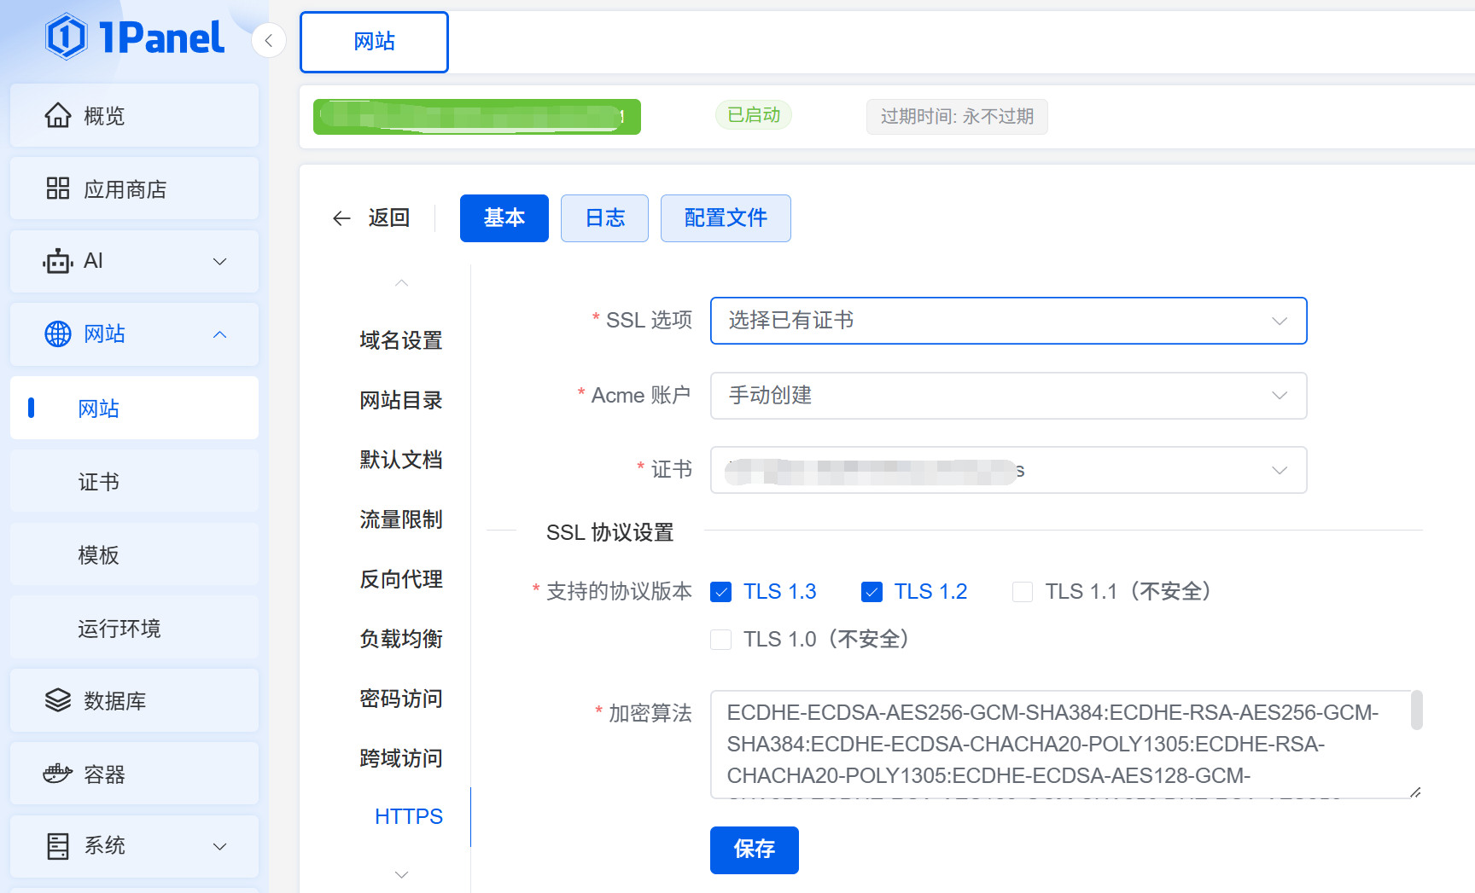Click the 加密算法 textarea scrollbar
Viewport: 1475px width, 893px height.
point(1416,710)
